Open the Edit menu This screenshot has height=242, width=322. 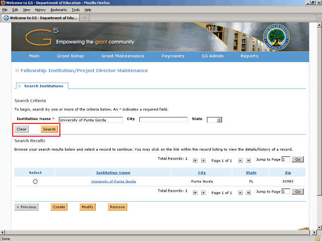pos(15,10)
